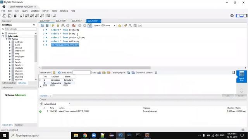248x139 pixels.
Task: Click the Filter objects search field
Action: pos(21,29)
